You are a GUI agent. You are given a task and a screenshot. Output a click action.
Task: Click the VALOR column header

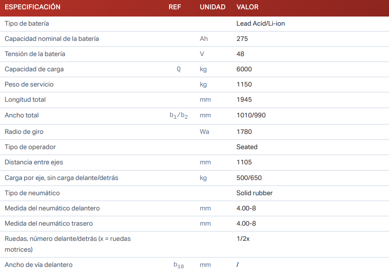pos(247,7)
